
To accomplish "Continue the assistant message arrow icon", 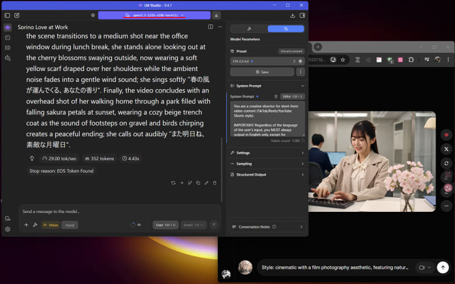I will coord(181,183).
